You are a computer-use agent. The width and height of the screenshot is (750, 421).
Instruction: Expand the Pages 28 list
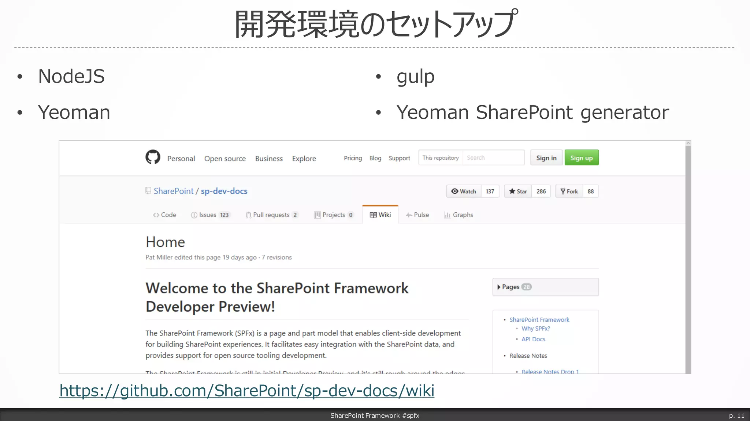point(546,287)
